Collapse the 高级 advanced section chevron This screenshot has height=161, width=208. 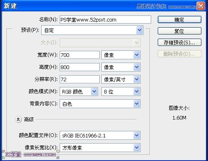[x=18, y=120]
